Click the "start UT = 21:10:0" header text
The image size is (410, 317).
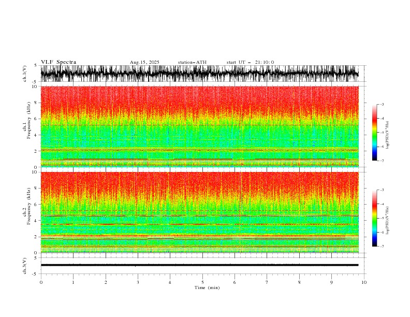(250, 62)
